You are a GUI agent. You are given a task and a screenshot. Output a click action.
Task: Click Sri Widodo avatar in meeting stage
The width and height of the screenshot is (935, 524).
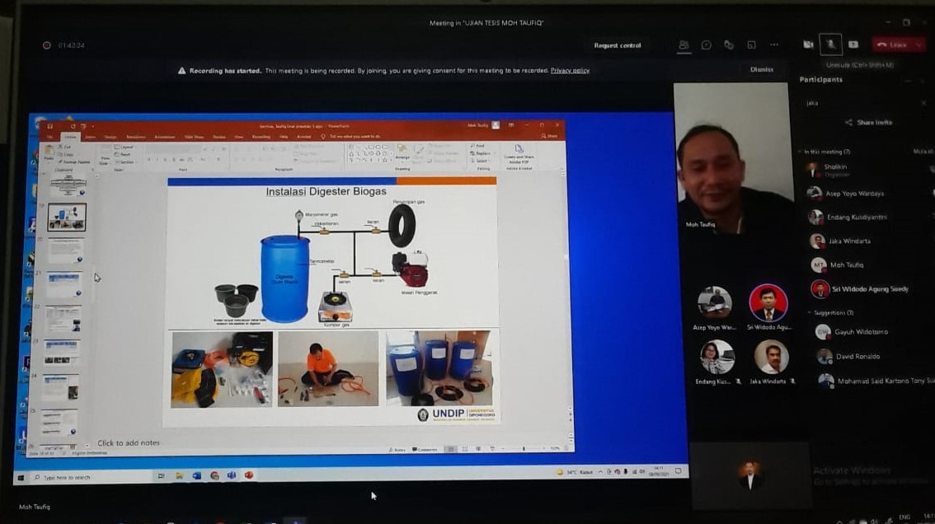[768, 303]
